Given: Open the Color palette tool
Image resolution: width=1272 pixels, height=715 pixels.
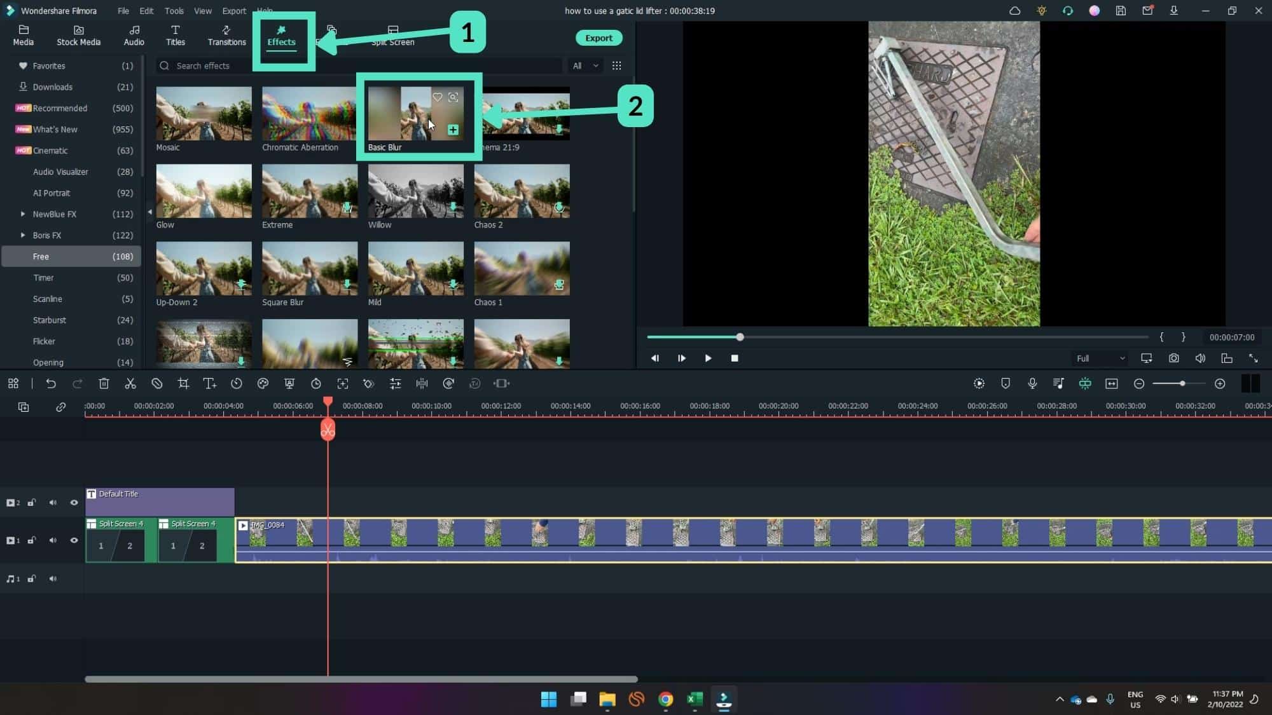Looking at the screenshot, I should 263,383.
